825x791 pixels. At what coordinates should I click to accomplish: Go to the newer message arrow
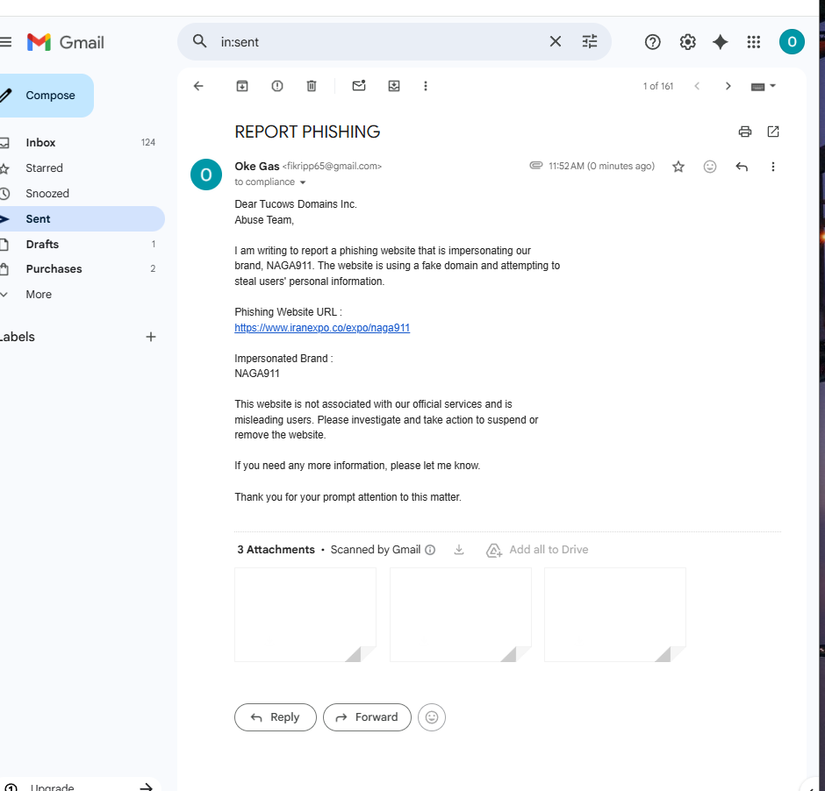click(x=697, y=86)
